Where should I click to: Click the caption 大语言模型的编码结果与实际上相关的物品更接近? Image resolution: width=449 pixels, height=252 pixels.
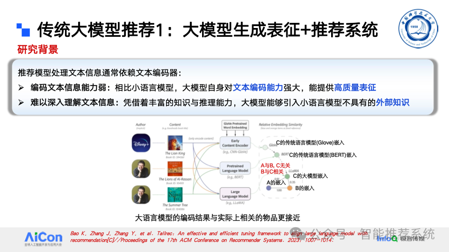217,218
